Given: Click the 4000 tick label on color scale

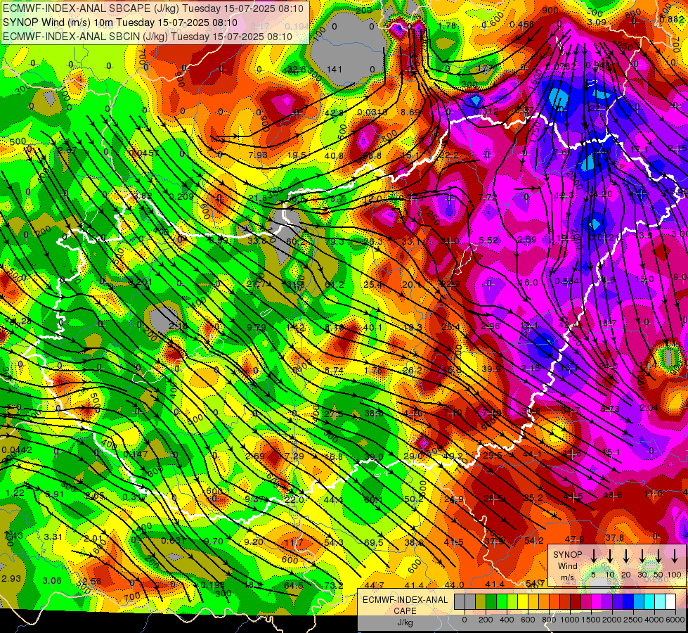Looking at the screenshot, I should (654, 620).
